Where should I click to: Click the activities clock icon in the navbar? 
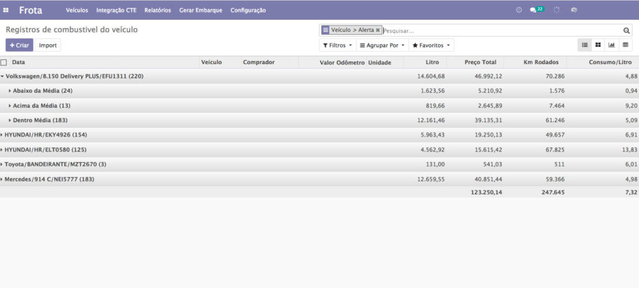(x=519, y=10)
